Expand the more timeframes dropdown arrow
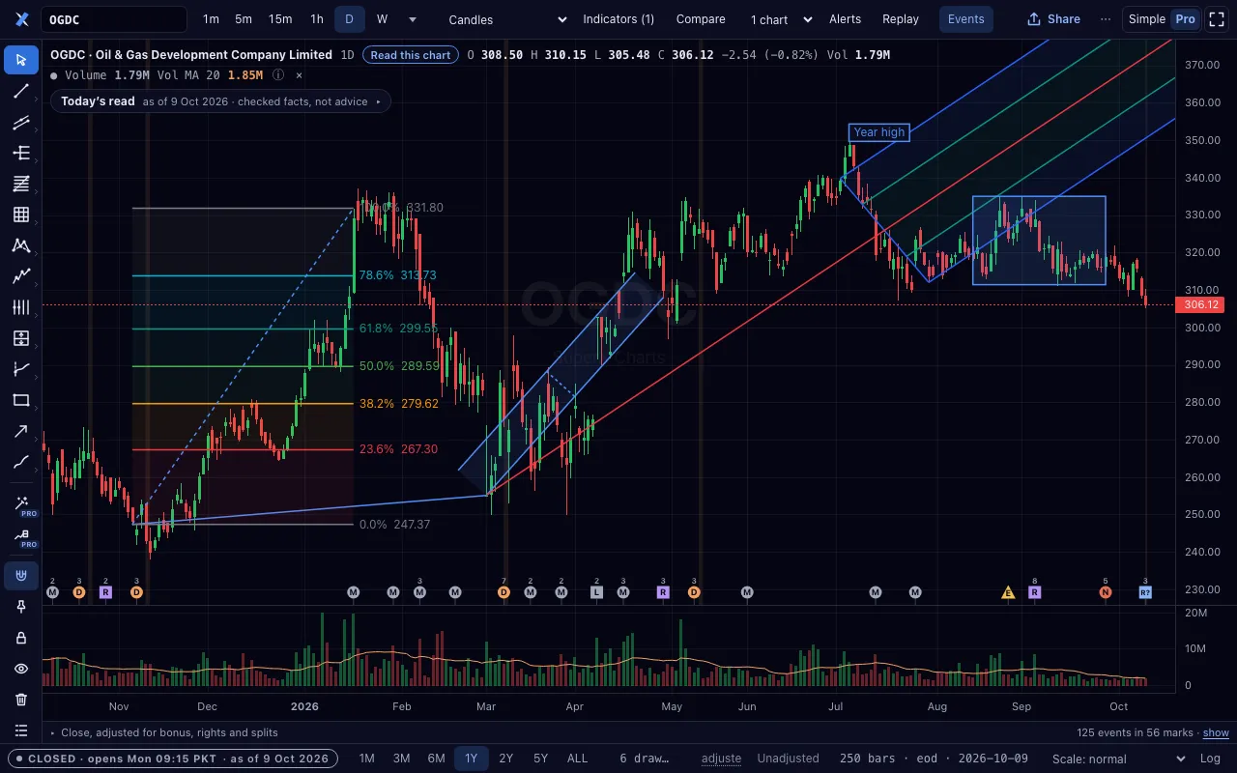The width and height of the screenshot is (1237, 773). (x=413, y=19)
